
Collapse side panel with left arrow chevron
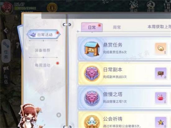(6, 31)
